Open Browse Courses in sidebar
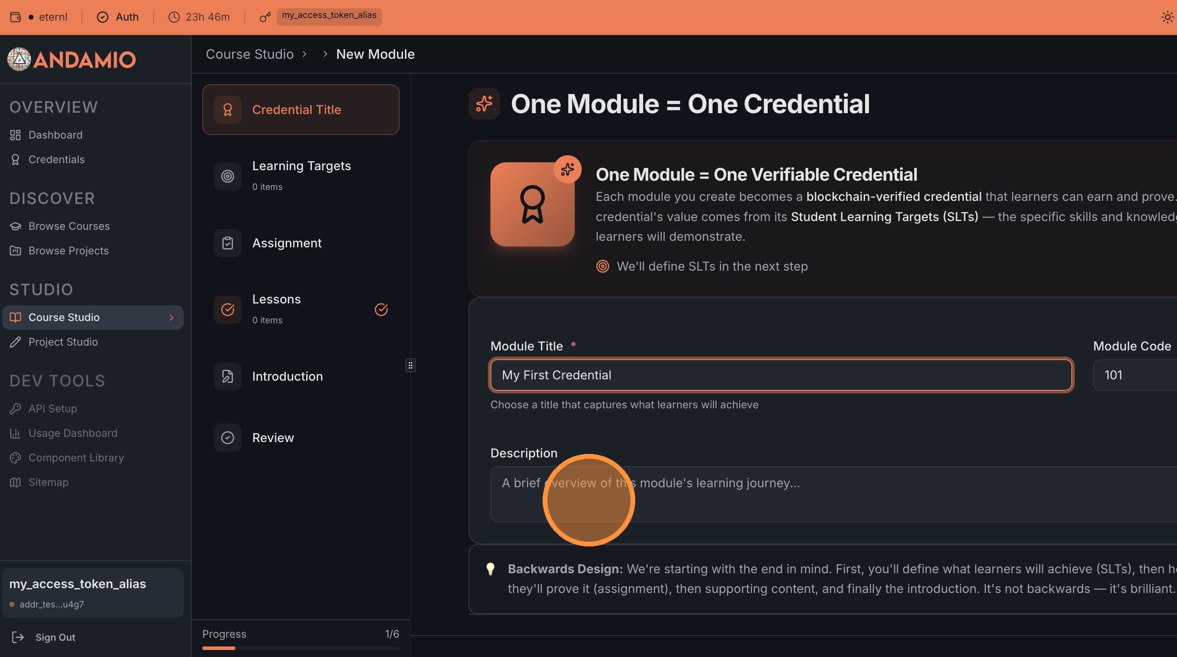The width and height of the screenshot is (1177, 657). pyautogui.click(x=68, y=226)
